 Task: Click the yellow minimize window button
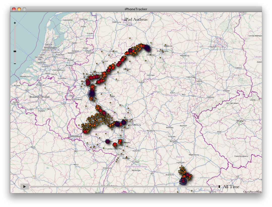(x=19, y=9)
